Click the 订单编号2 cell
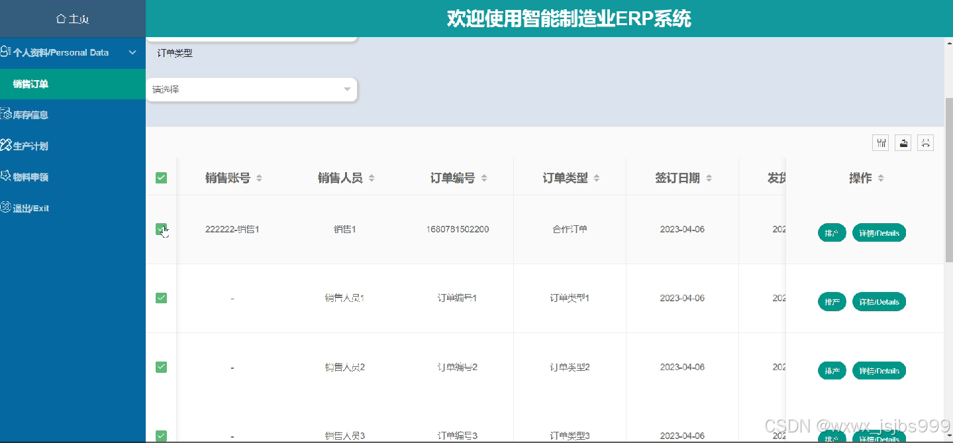Screen dimensions: 953x443 click(458, 367)
